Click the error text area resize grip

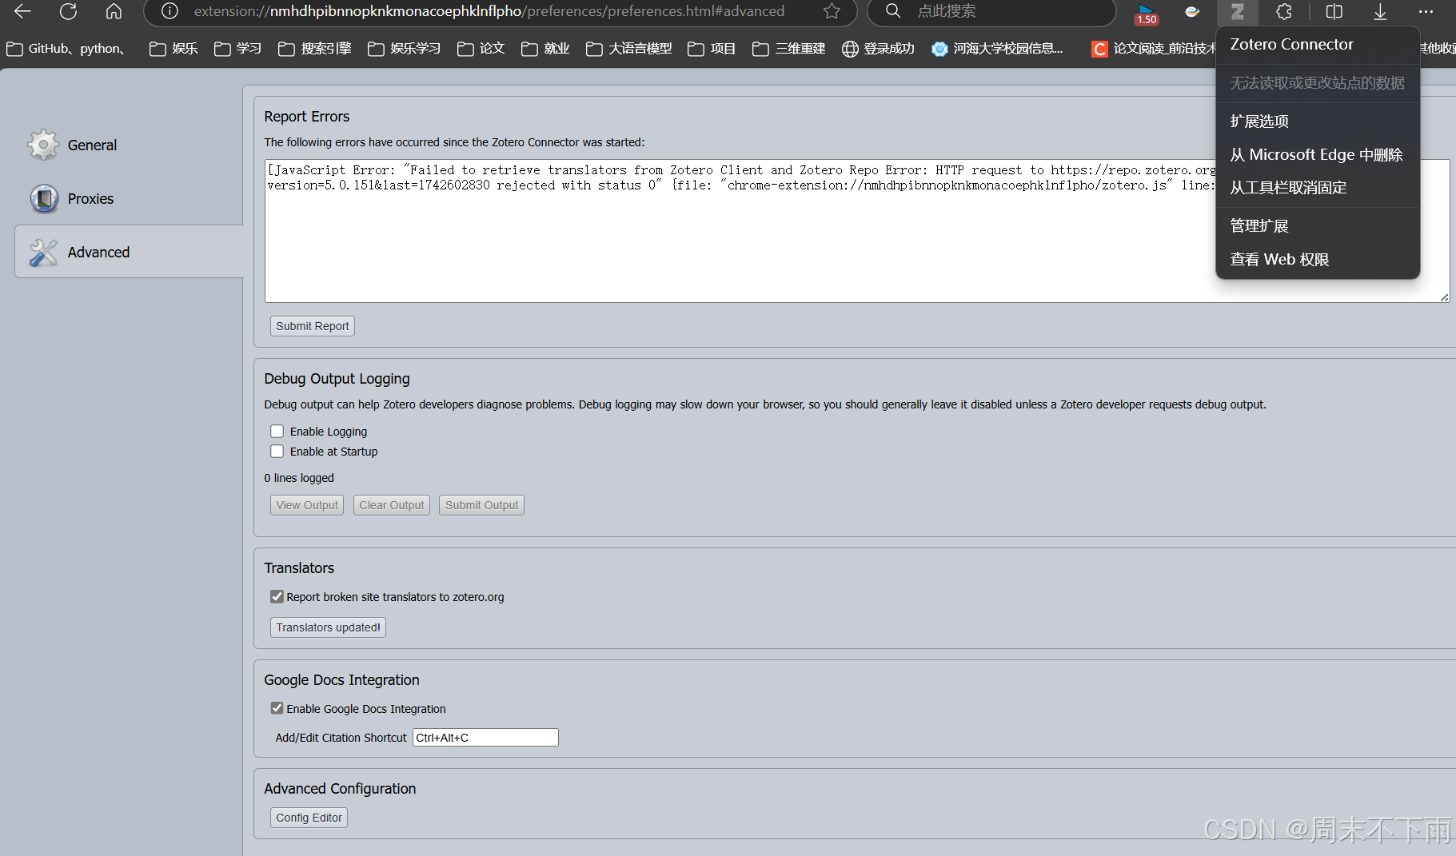pyautogui.click(x=1444, y=297)
